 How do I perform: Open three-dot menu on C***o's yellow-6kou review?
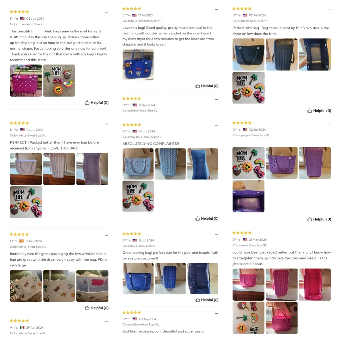(x=216, y=313)
